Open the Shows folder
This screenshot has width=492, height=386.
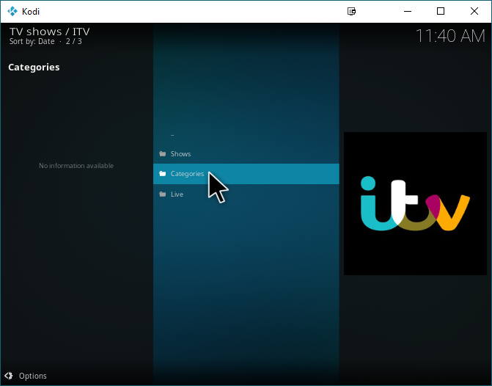pos(246,153)
